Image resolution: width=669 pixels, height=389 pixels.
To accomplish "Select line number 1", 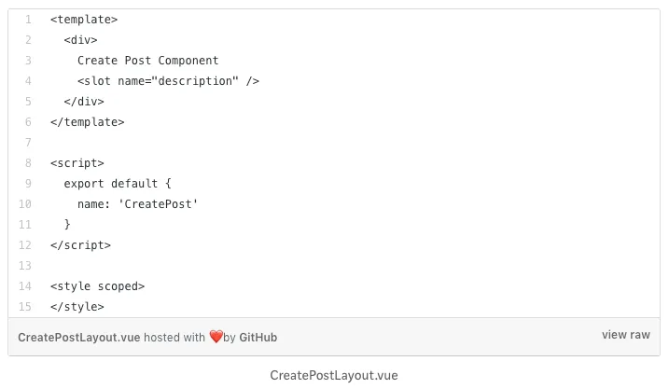I will coord(28,20).
